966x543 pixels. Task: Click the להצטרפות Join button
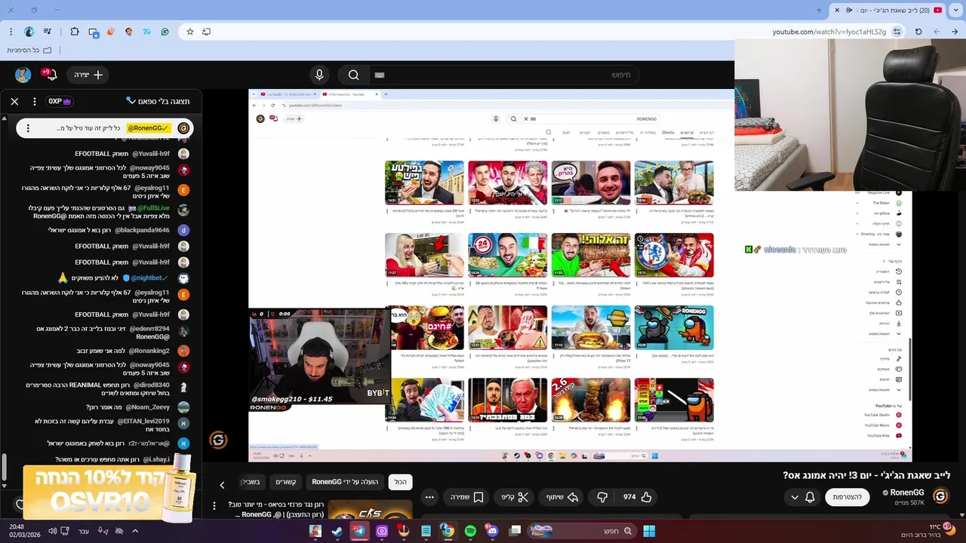coord(847,497)
